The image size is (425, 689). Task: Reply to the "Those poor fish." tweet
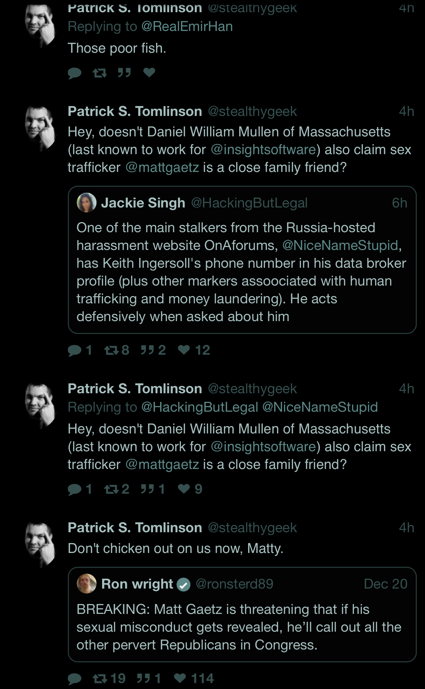[x=74, y=73]
